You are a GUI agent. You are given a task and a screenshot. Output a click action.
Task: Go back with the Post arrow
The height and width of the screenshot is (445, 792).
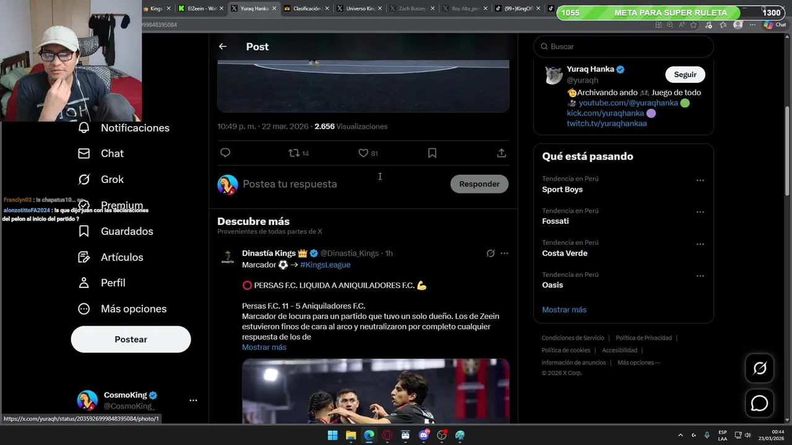223,46
